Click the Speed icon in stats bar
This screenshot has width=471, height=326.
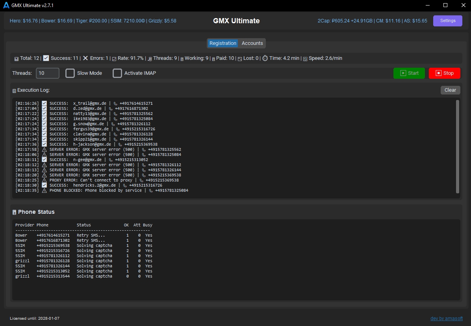pyautogui.click(x=305, y=59)
